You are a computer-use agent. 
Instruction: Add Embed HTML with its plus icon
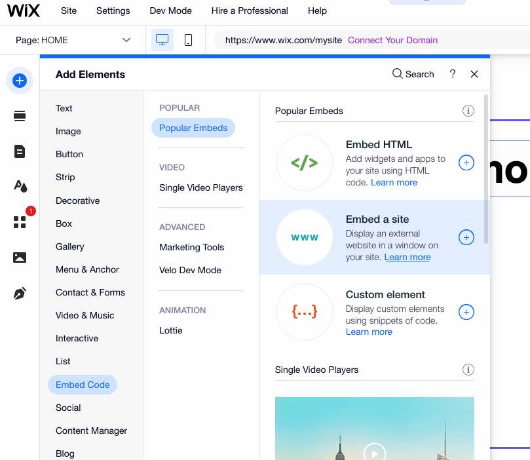(x=466, y=163)
